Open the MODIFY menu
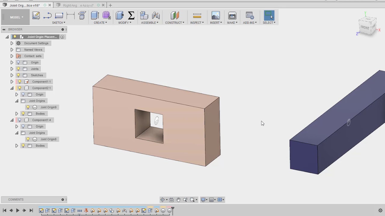 [125, 22]
